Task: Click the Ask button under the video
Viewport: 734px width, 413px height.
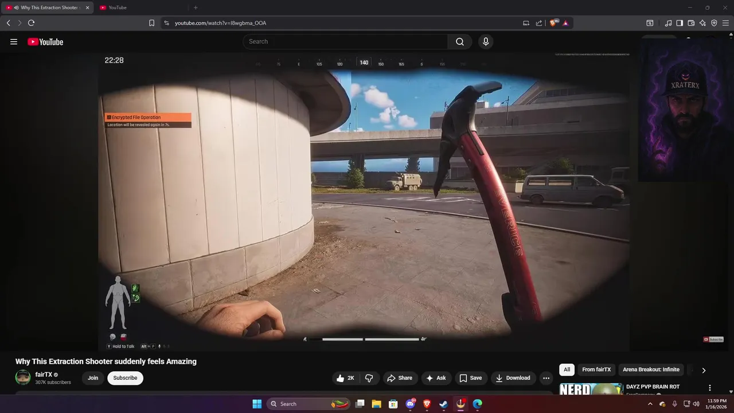Action: point(436,378)
